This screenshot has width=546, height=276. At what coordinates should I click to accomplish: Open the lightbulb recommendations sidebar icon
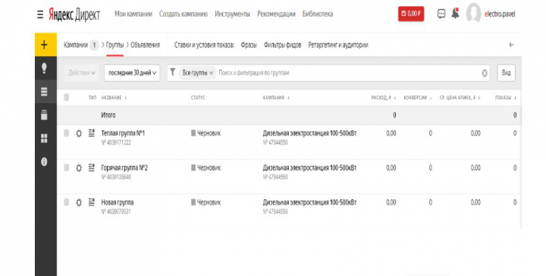coord(44,68)
